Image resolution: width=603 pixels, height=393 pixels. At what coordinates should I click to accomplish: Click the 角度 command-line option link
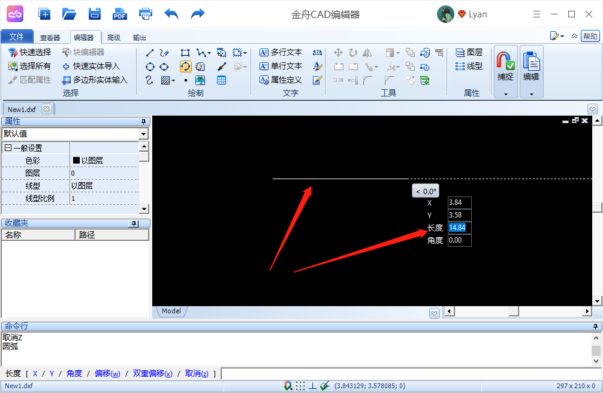coord(74,374)
